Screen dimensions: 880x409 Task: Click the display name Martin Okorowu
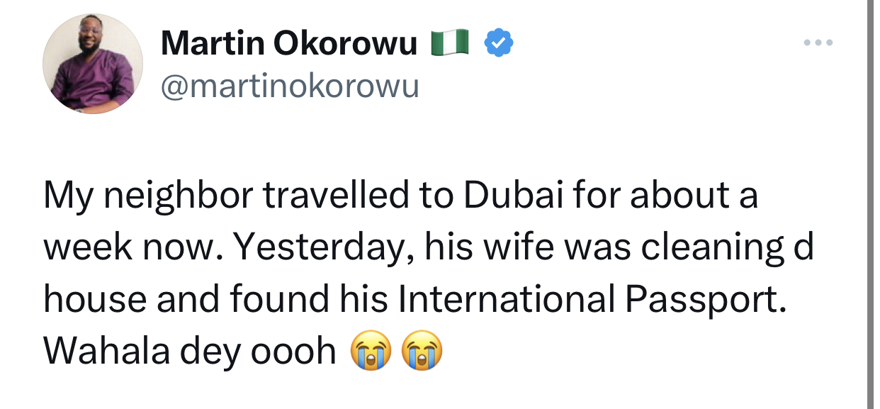tap(289, 44)
